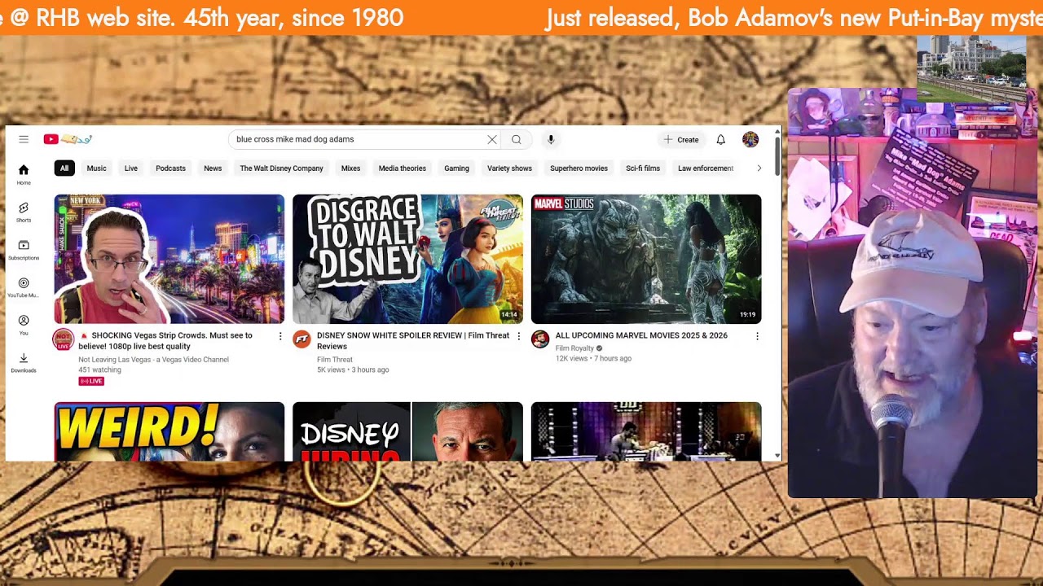Click the YouTube logo
1043x586 pixels.
[68, 139]
